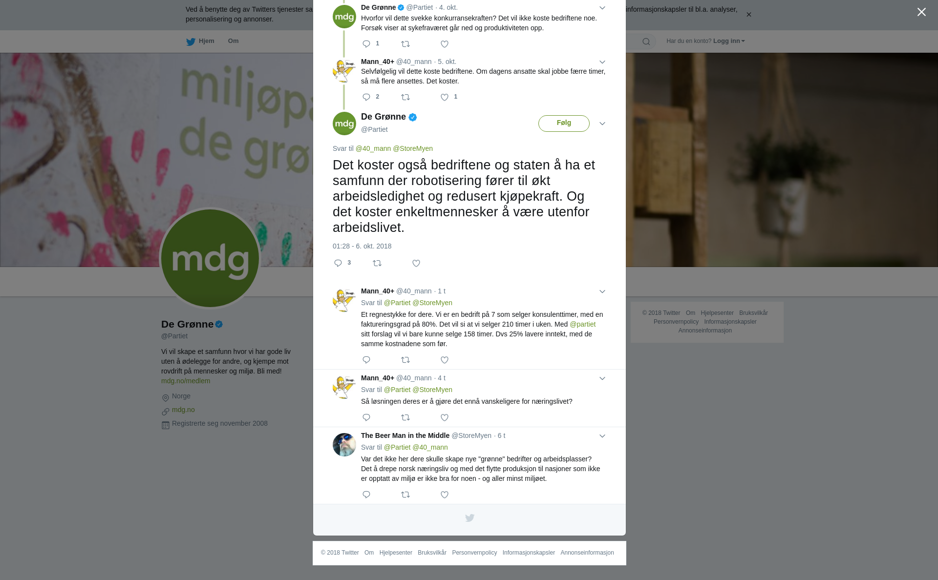Click the search magnifier icon
Image resolution: width=938 pixels, height=580 pixels.
tap(646, 41)
